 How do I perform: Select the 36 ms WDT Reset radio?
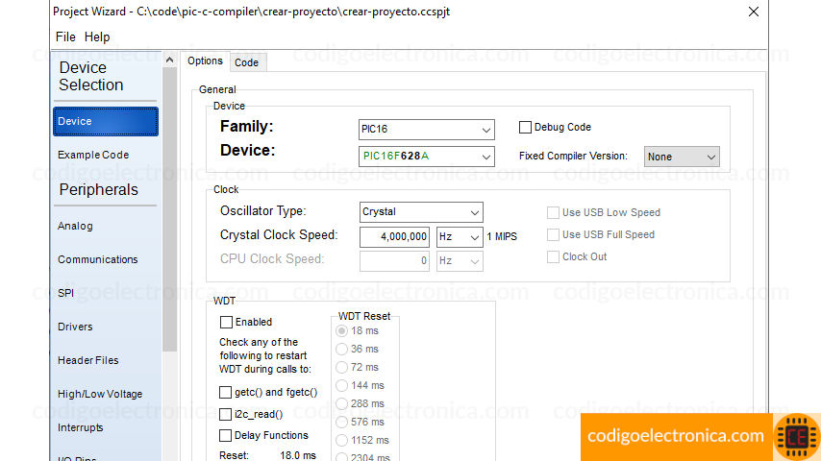point(341,349)
